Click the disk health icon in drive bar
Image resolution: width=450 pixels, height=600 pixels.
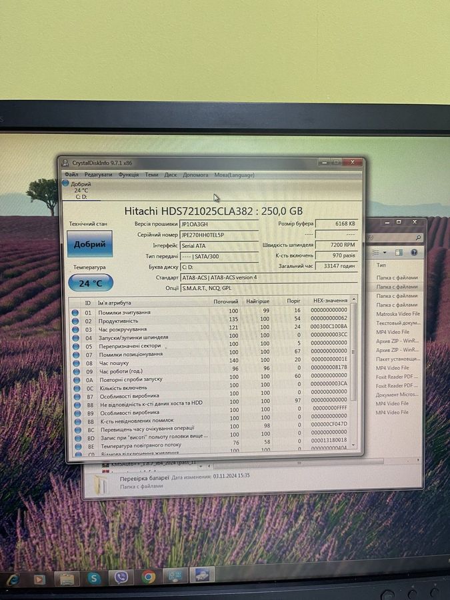66,183
